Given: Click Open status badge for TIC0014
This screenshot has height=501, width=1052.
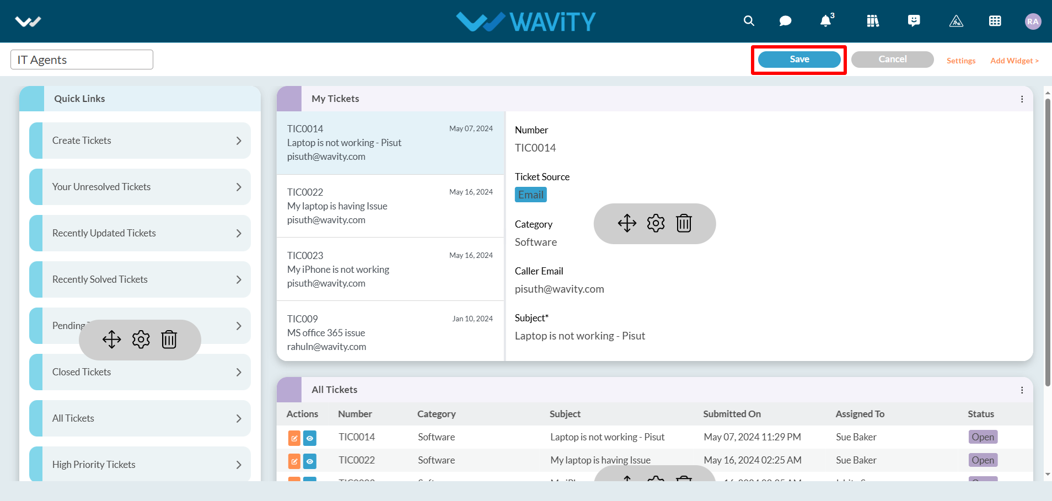Looking at the screenshot, I should click(983, 437).
